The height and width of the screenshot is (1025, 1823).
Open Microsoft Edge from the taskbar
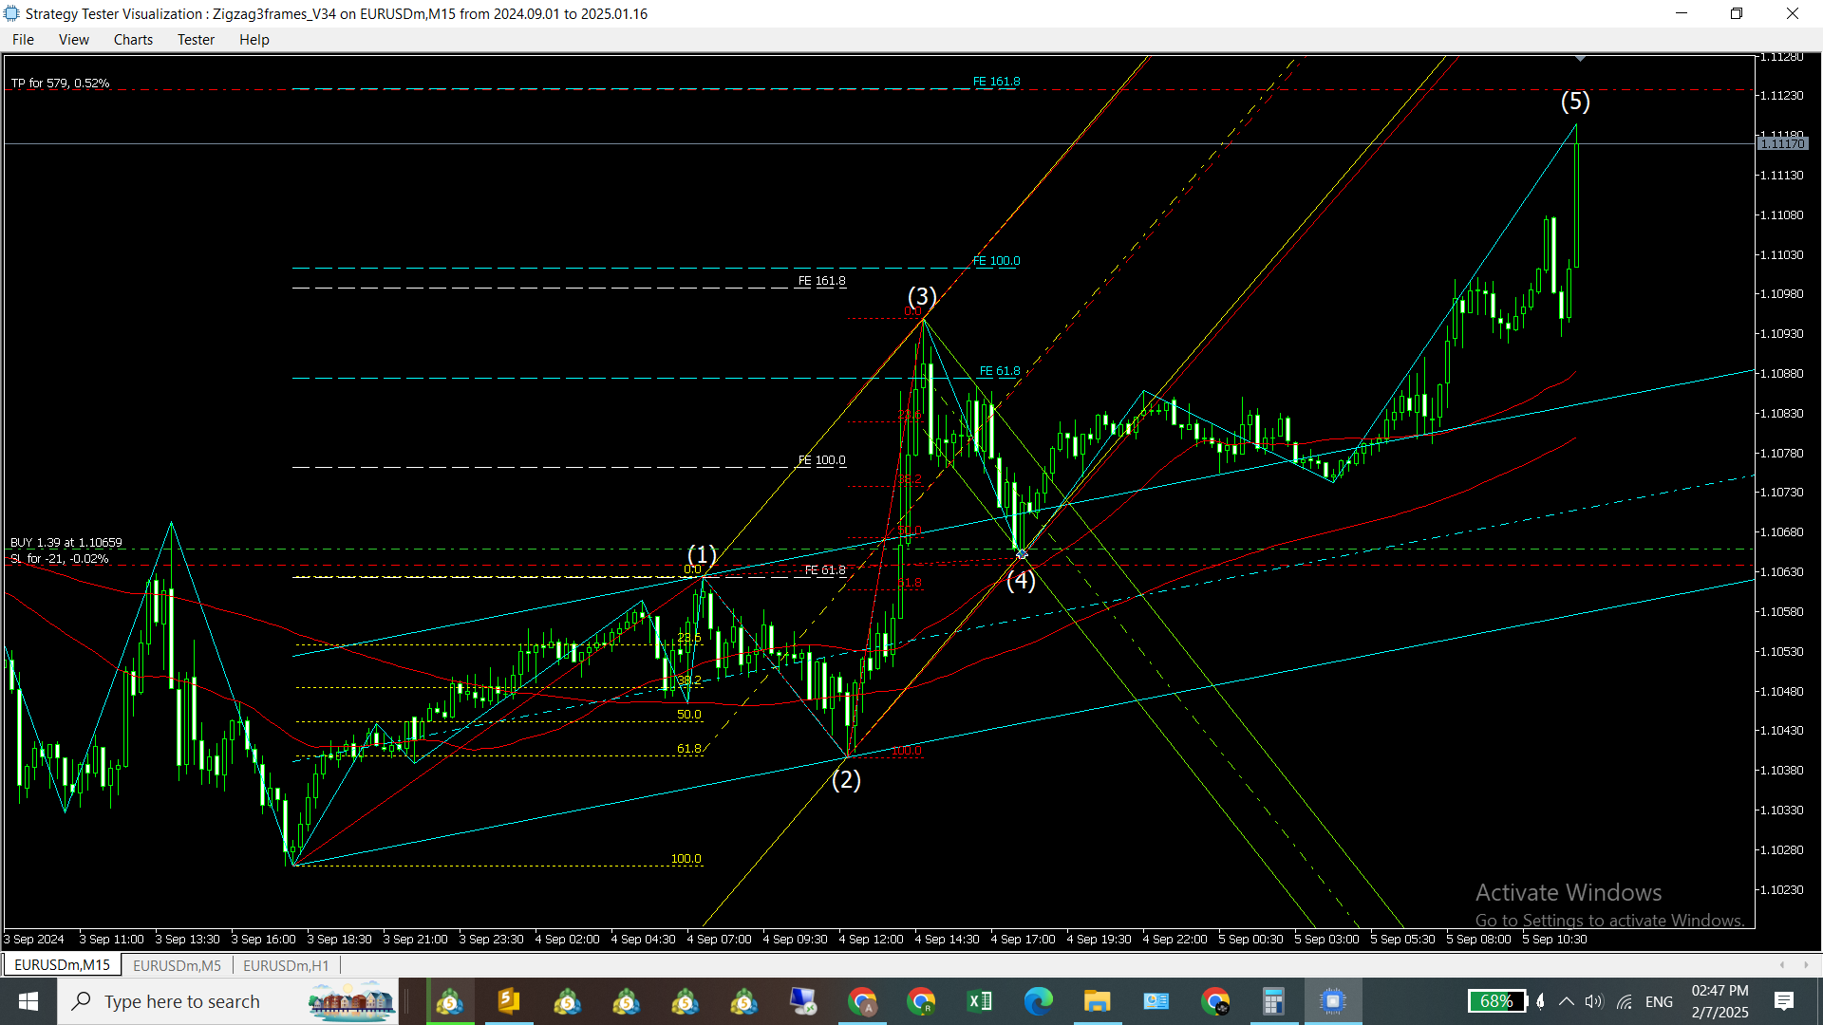tap(1038, 1001)
